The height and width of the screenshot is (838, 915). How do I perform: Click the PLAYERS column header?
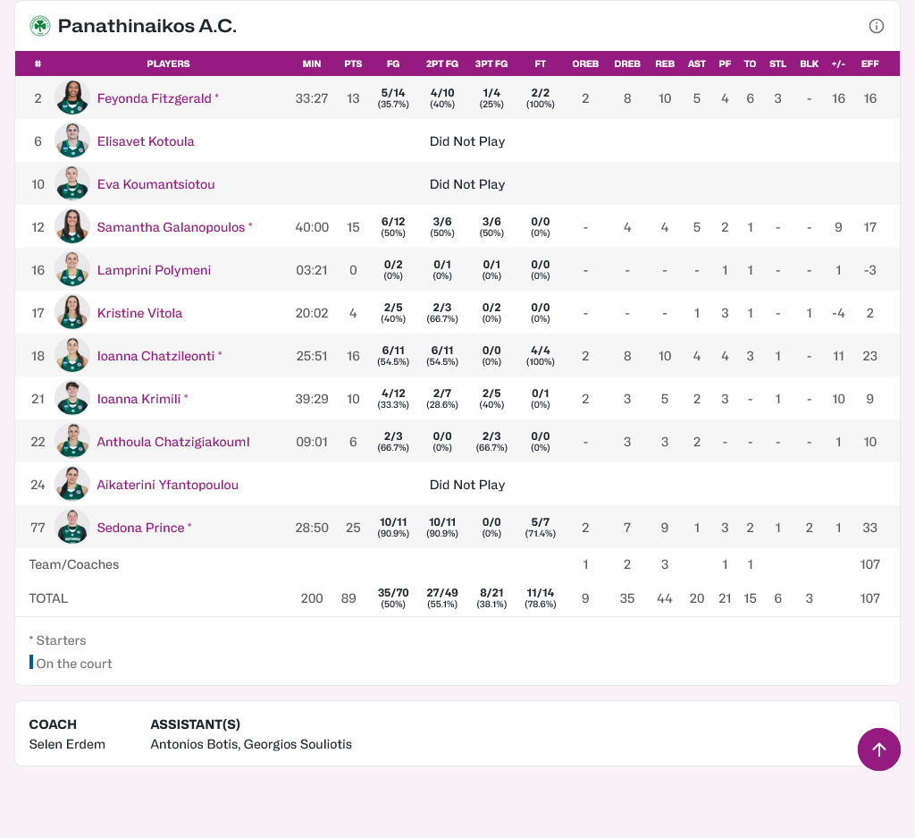168,64
